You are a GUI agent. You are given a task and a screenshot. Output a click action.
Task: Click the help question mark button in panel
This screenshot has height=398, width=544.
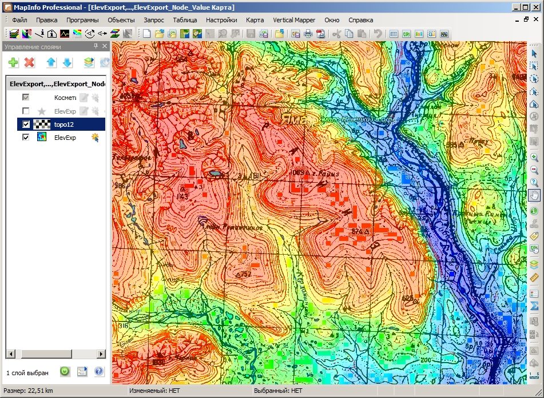click(x=99, y=372)
